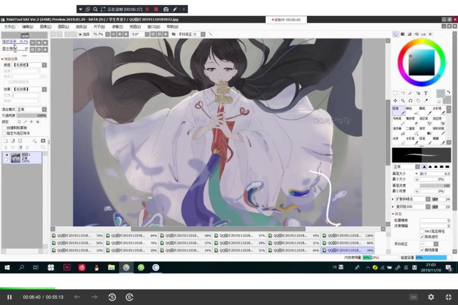Select the 喷枪 airbrush preset
Image resolution: width=458 pixels, height=305 pixels.
[x=412, y=110]
